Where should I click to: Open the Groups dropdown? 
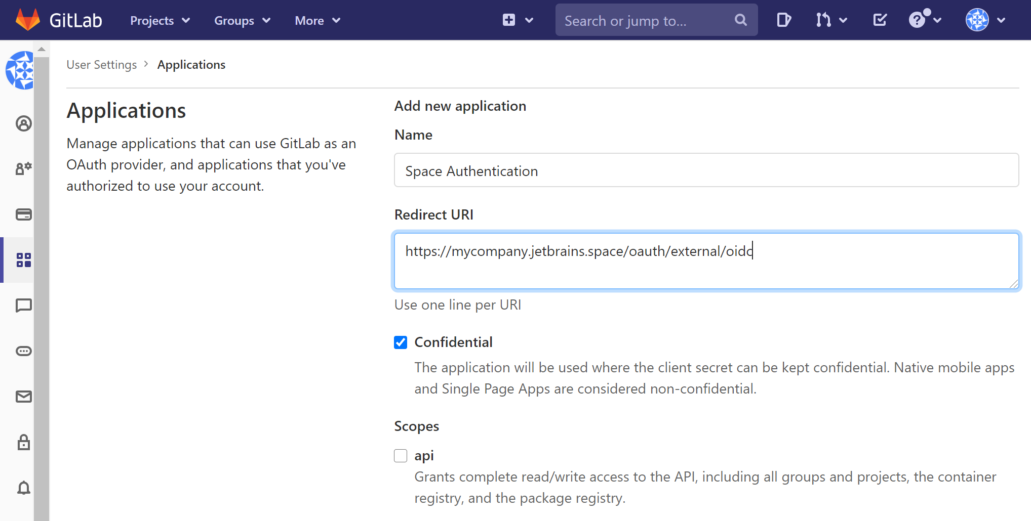pyautogui.click(x=242, y=20)
